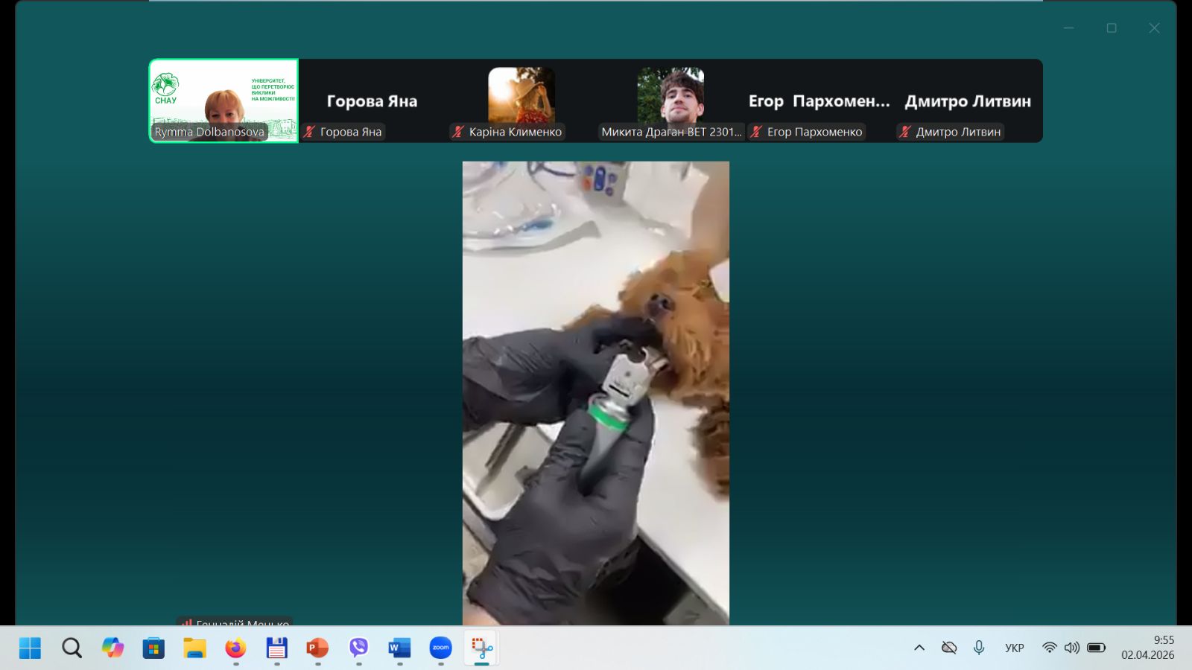The image size is (1192, 670).
Task: Open Microsoft Word from the taskbar
Action: [x=399, y=648]
